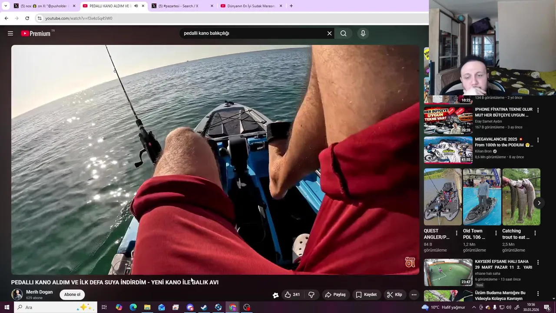This screenshot has height=313, width=556.
Task: Open Windows Start menu
Action: [x=7, y=307]
